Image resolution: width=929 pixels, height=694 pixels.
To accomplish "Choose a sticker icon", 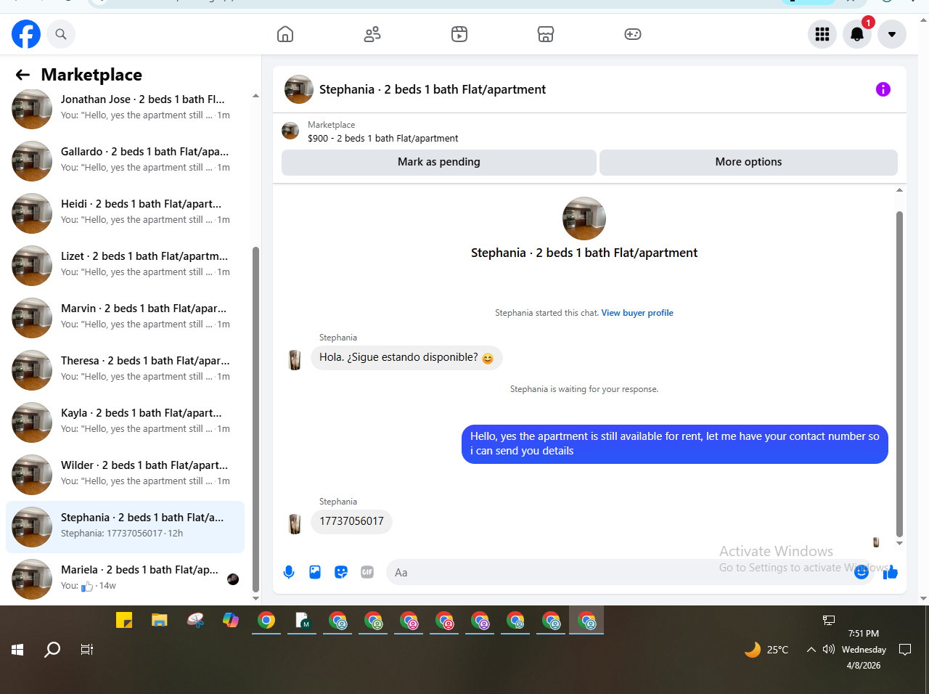I will 341,572.
